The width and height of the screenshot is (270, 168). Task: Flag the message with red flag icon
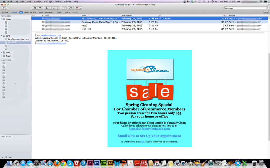coord(77,8)
